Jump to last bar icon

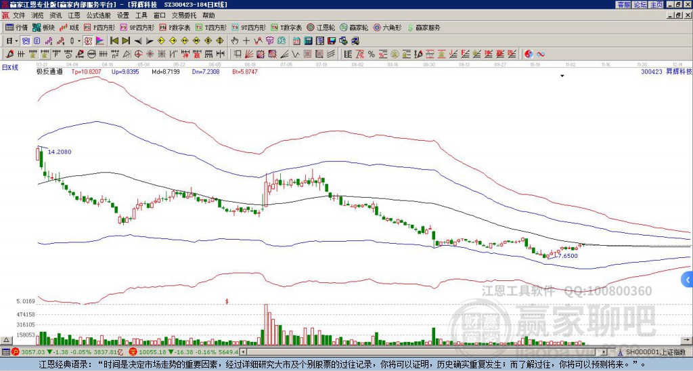pyautogui.click(x=126, y=41)
